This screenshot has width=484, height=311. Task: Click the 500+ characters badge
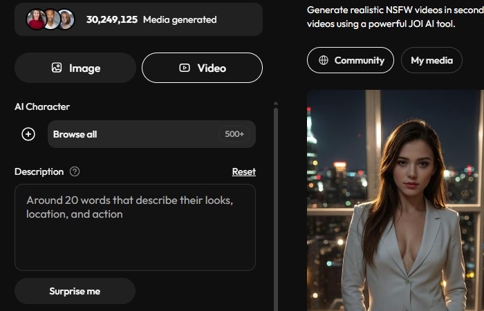pyautogui.click(x=234, y=134)
